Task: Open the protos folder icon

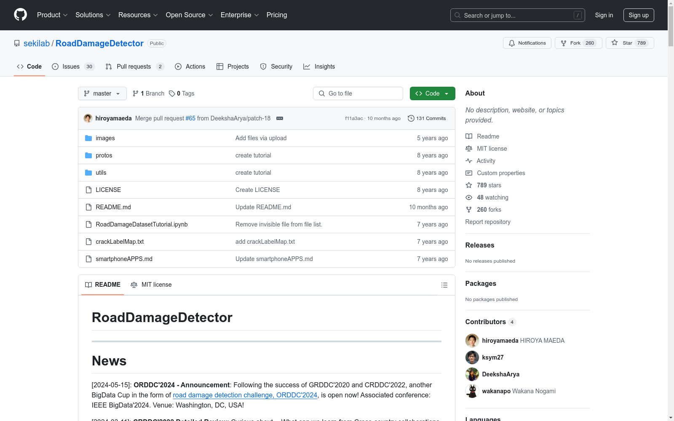Action: 88,155
